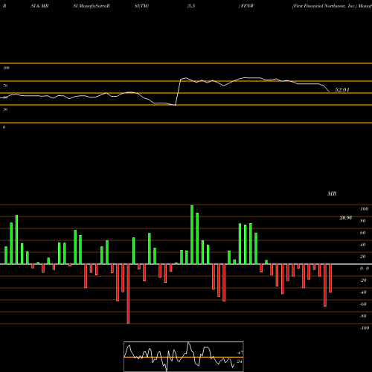This screenshot has height=372, width=372.
Task: Open the mini oscillator chart thumbnail
Action: (x=184, y=356)
